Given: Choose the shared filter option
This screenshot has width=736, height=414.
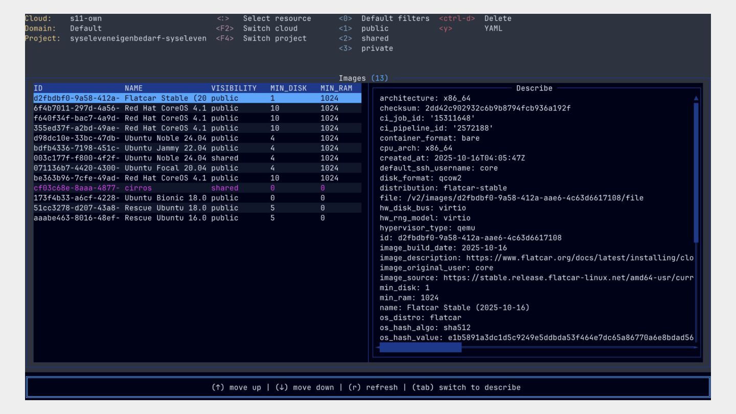Looking at the screenshot, I should [x=375, y=38].
